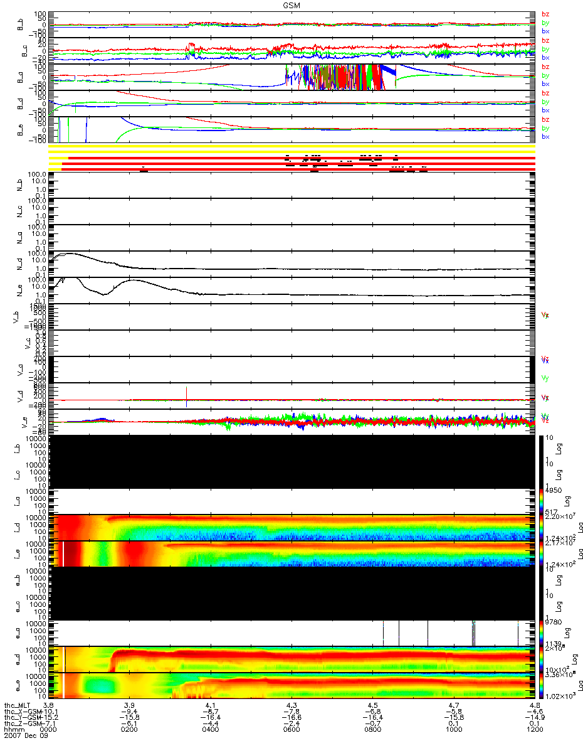This screenshot has width=583, height=753.
Task: Click the 0200 time axis label
Action: click(x=130, y=730)
